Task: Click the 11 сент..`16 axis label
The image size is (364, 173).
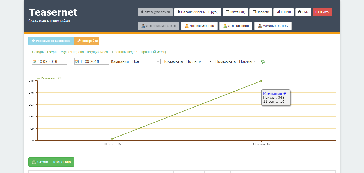Action: point(261,144)
